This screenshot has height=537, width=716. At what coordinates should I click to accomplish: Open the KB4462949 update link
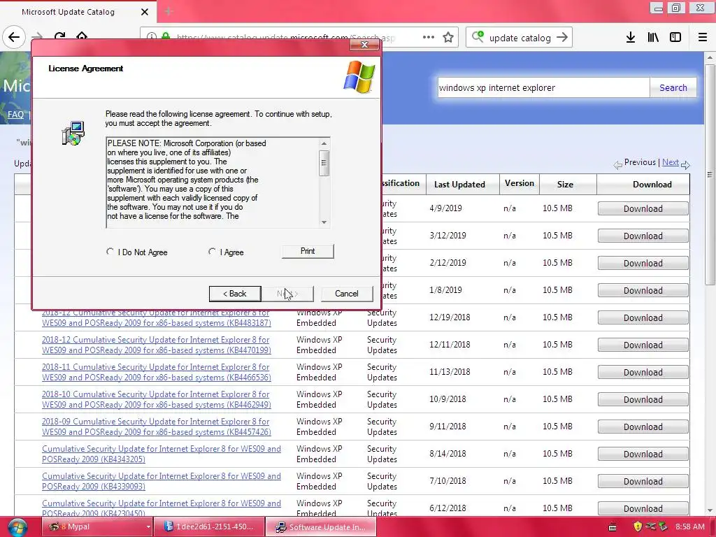click(156, 399)
